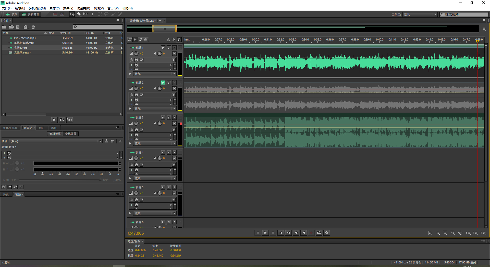Open 轨道 3 automation mode dropdown

pos(155,143)
